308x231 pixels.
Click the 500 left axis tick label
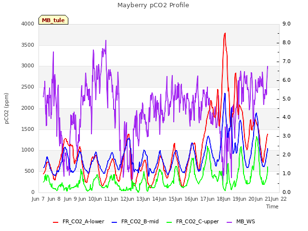29,171
